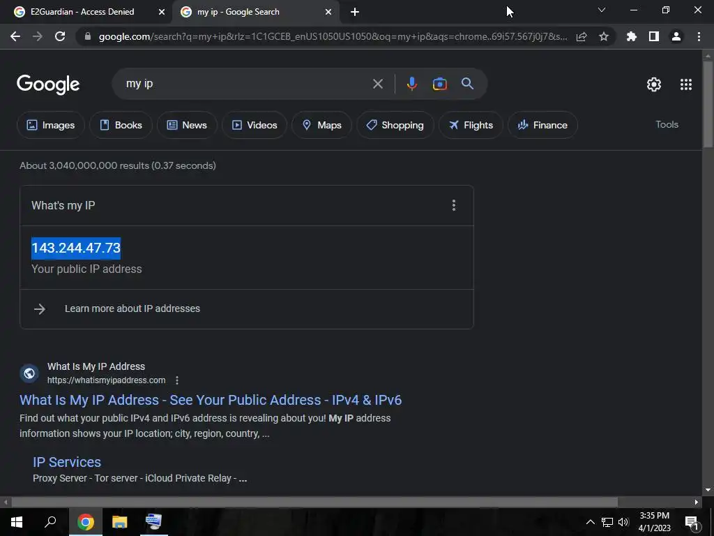
Task: Switch to Finance results
Action: [542, 125]
